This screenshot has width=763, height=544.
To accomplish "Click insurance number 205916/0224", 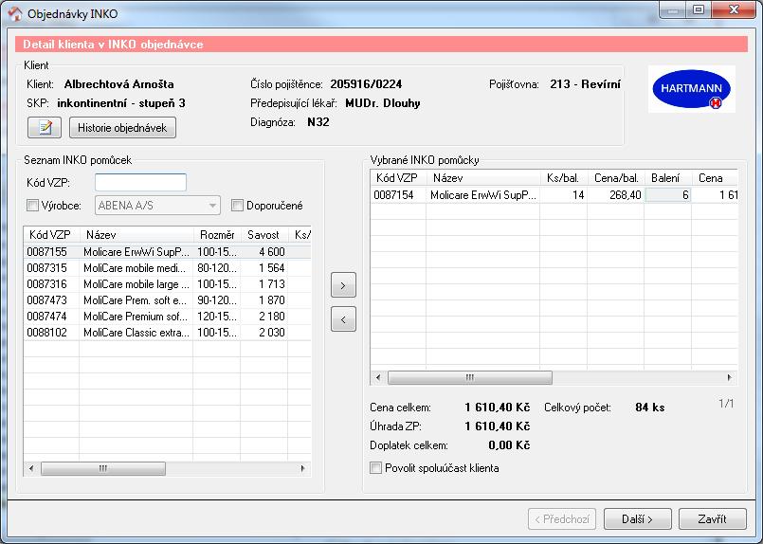I will tap(366, 84).
